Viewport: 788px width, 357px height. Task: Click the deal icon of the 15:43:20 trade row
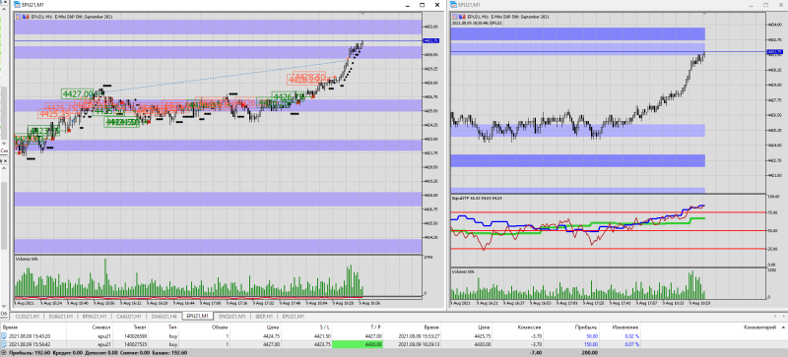coord(5,336)
